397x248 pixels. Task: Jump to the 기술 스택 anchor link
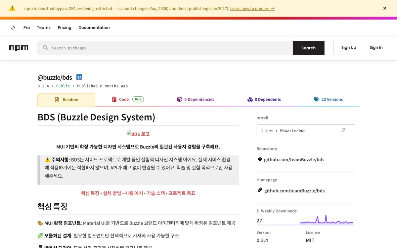pos(155,193)
